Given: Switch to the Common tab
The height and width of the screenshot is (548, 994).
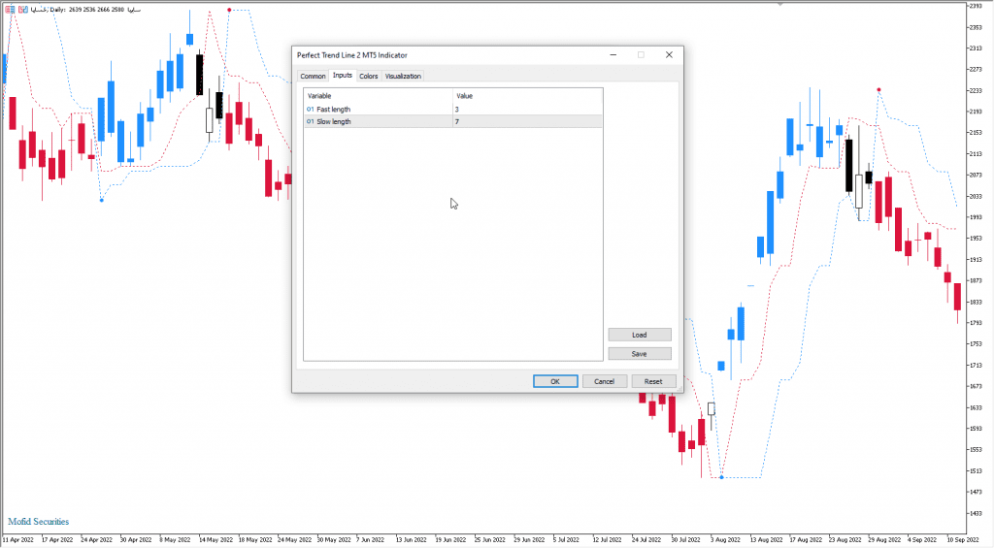Looking at the screenshot, I should [x=313, y=76].
